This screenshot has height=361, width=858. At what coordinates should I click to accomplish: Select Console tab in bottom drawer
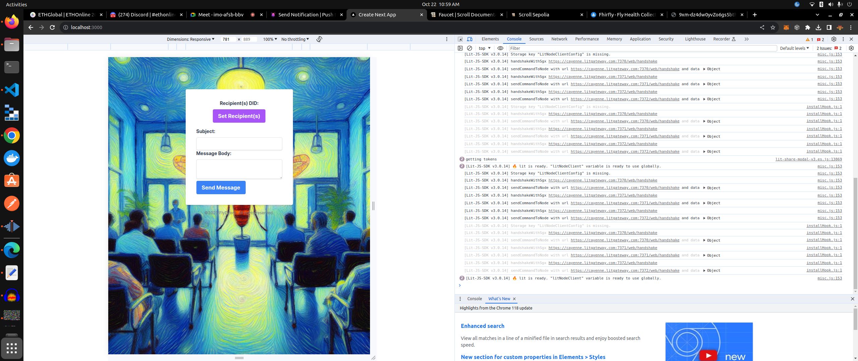click(475, 299)
